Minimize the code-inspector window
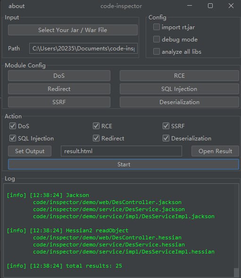This screenshot has width=241, height=278. click(x=190, y=6)
